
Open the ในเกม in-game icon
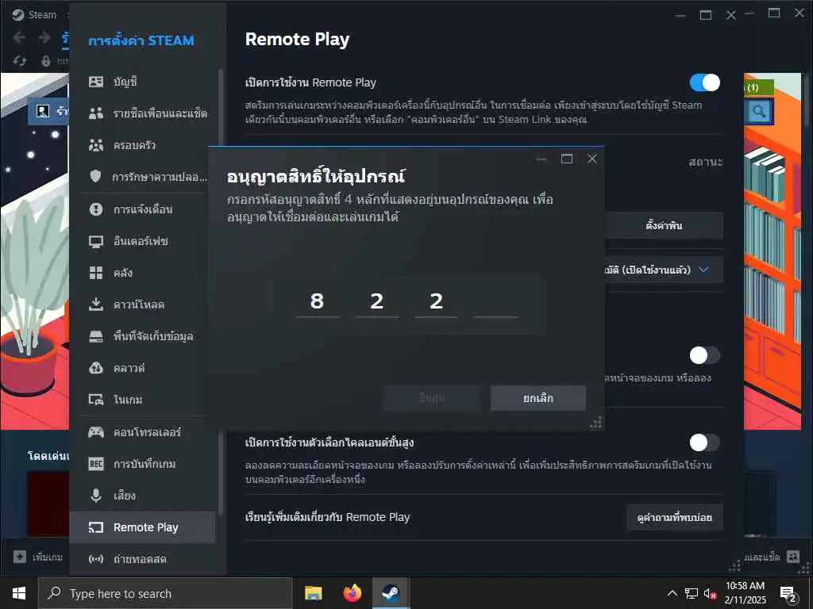click(x=96, y=400)
